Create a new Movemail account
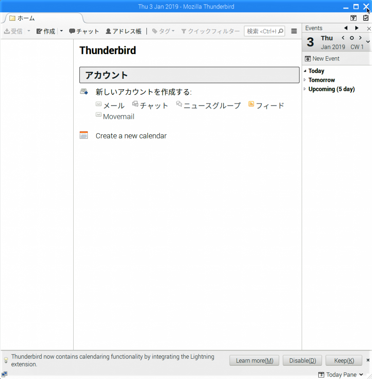The image size is (372, 379). coord(115,116)
